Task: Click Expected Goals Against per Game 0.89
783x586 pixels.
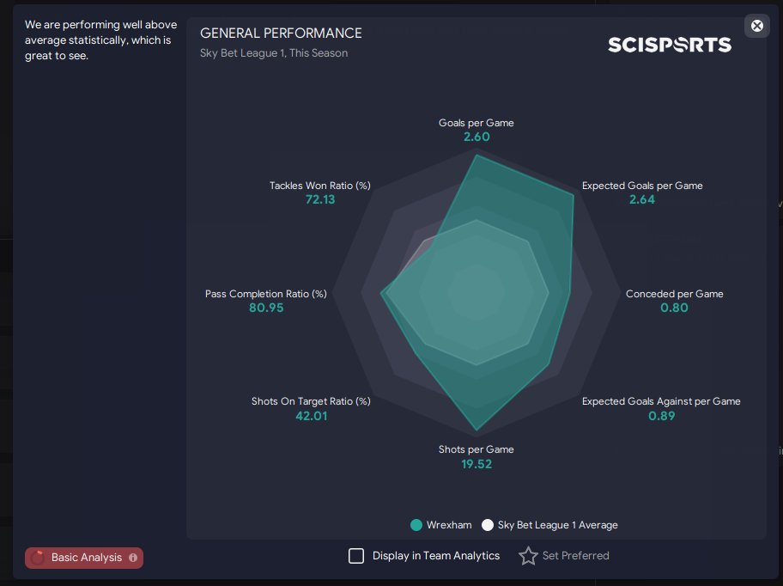Action: (661, 416)
